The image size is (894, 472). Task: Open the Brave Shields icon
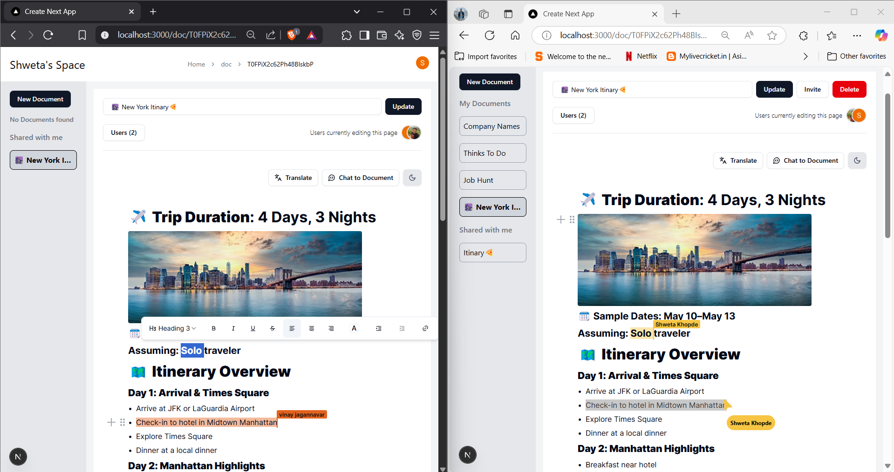point(292,35)
